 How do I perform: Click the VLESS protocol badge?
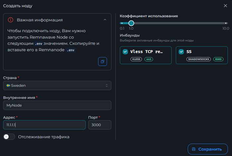[x=136, y=59]
